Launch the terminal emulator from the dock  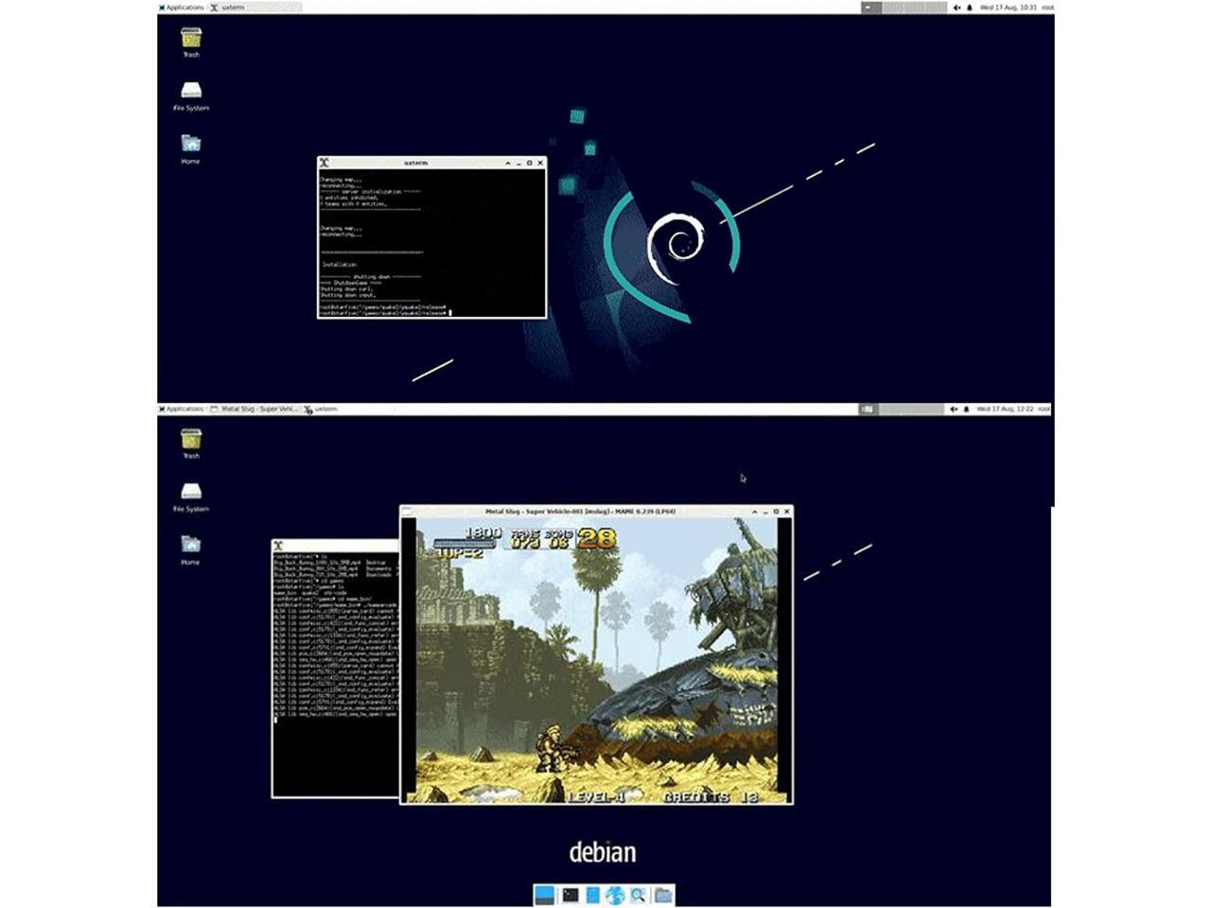click(x=570, y=895)
